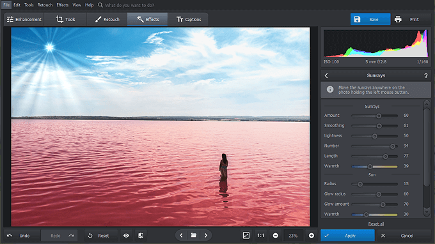Adjust the Number slider
This screenshot has height=244, width=435.
(374, 146)
